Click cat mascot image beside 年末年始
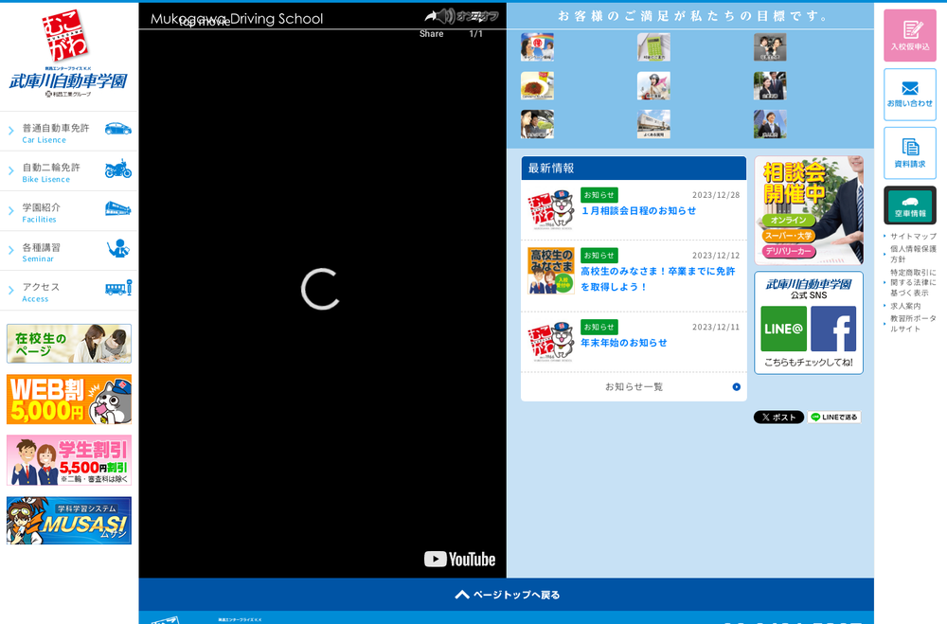Screen dimensions: 947x624 pos(551,342)
